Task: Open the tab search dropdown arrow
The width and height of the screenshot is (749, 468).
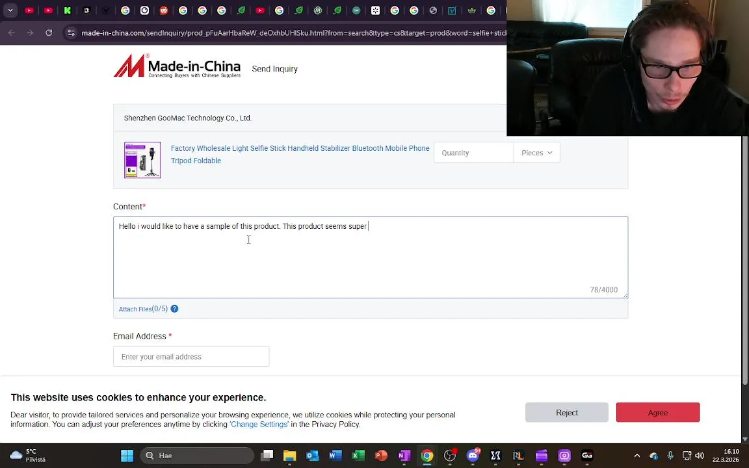Action: [x=10, y=10]
